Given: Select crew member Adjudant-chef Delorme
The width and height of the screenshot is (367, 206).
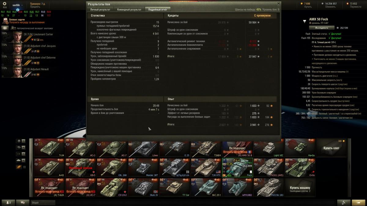Looking at the screenshot, I should click(x=30, y=60).
